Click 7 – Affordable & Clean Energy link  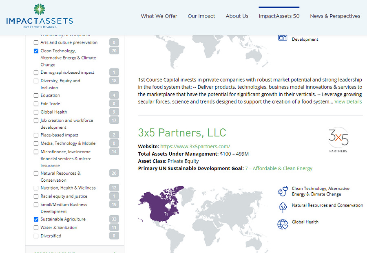[x=279, y=169]
